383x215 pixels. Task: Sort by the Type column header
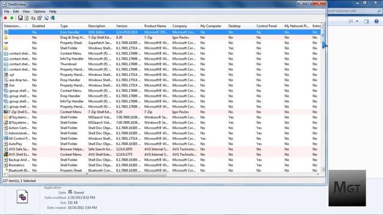point(73,26)
